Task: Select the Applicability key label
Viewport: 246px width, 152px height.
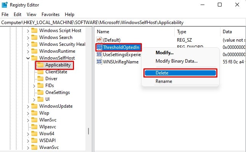Action: point(58,65)
